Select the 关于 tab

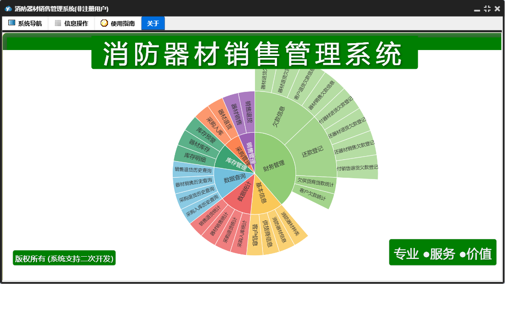[x=153, y=23]
